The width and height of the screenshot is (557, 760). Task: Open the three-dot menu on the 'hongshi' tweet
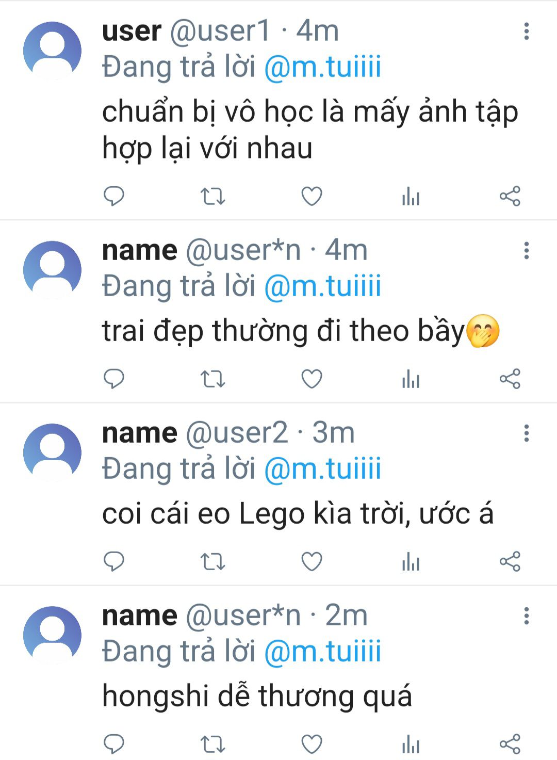[x=526, y=616]
